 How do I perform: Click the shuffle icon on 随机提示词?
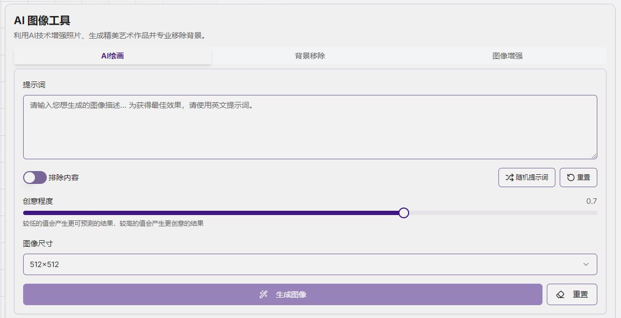click(509, 178)
